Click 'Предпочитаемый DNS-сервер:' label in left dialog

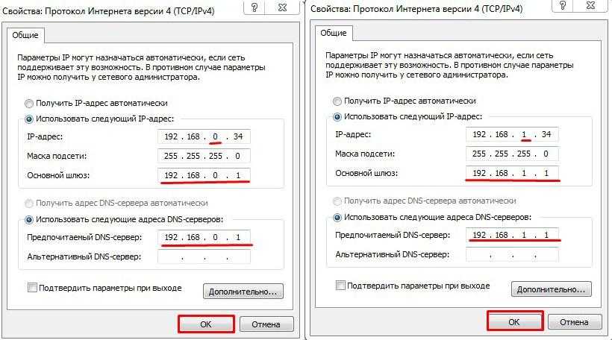click(84, 237)
